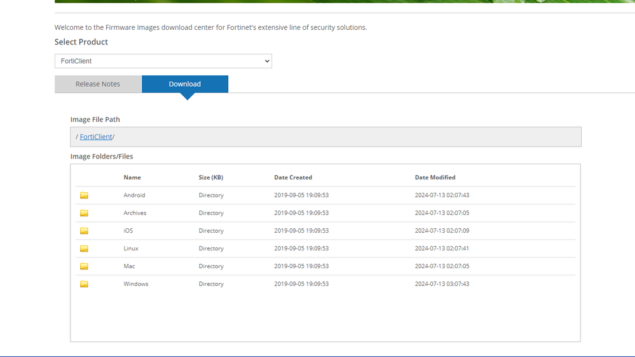This screenshot has width=635, height=357.
Task: Click Directory size cell in Mac row
Action: 211,266
